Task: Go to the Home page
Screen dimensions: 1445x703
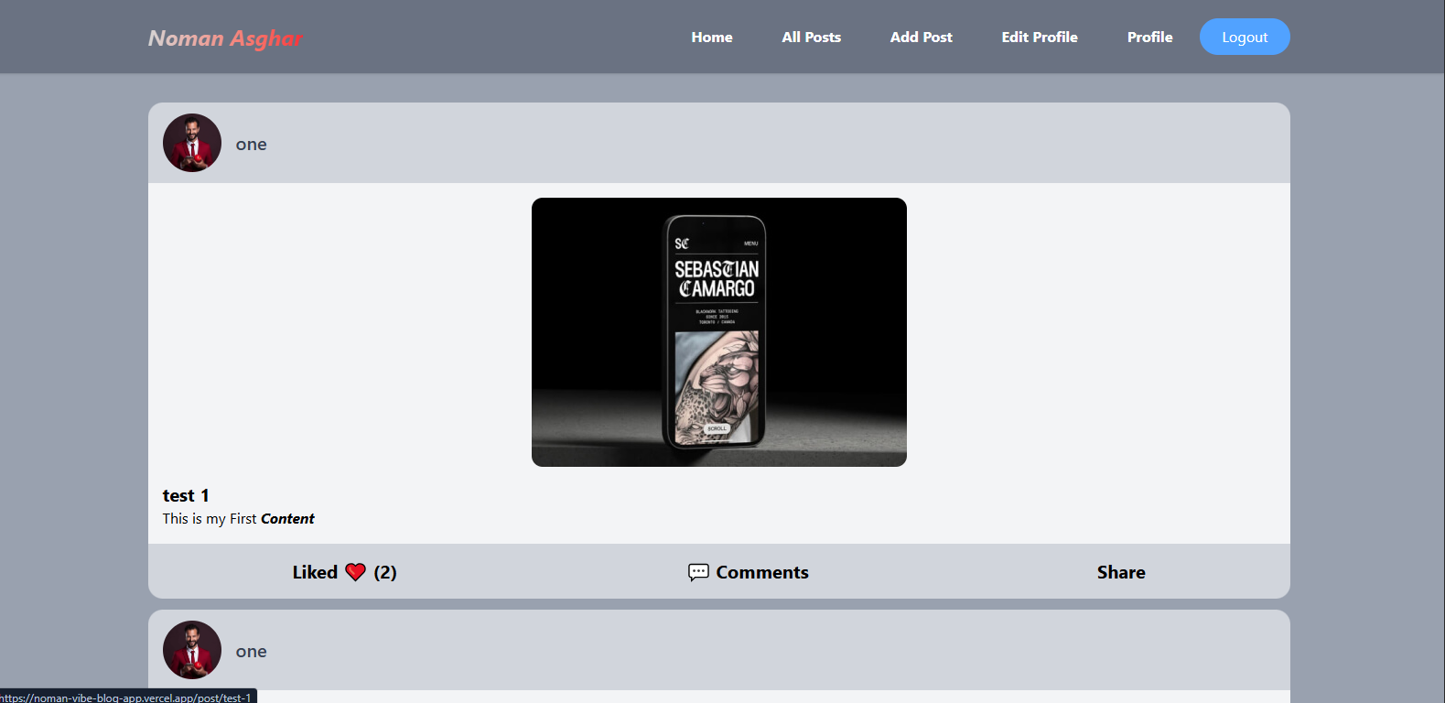Action: tap(712, 37)
